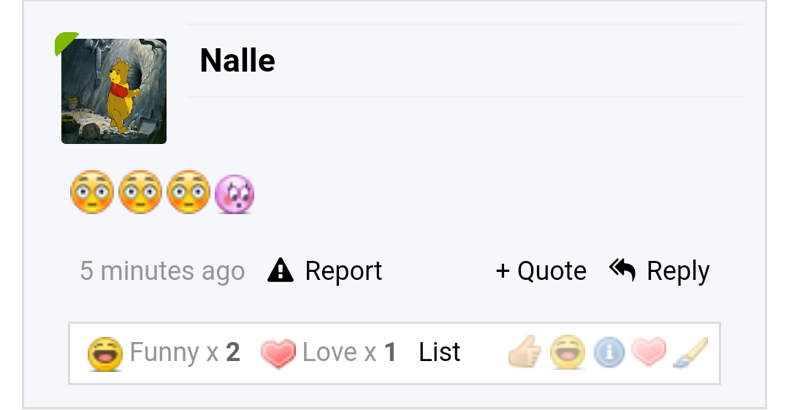Click the Reply button text
Image resolution: width=789 pixels, height=410 pixels.
pyautogui.click(x=678, y=271)
